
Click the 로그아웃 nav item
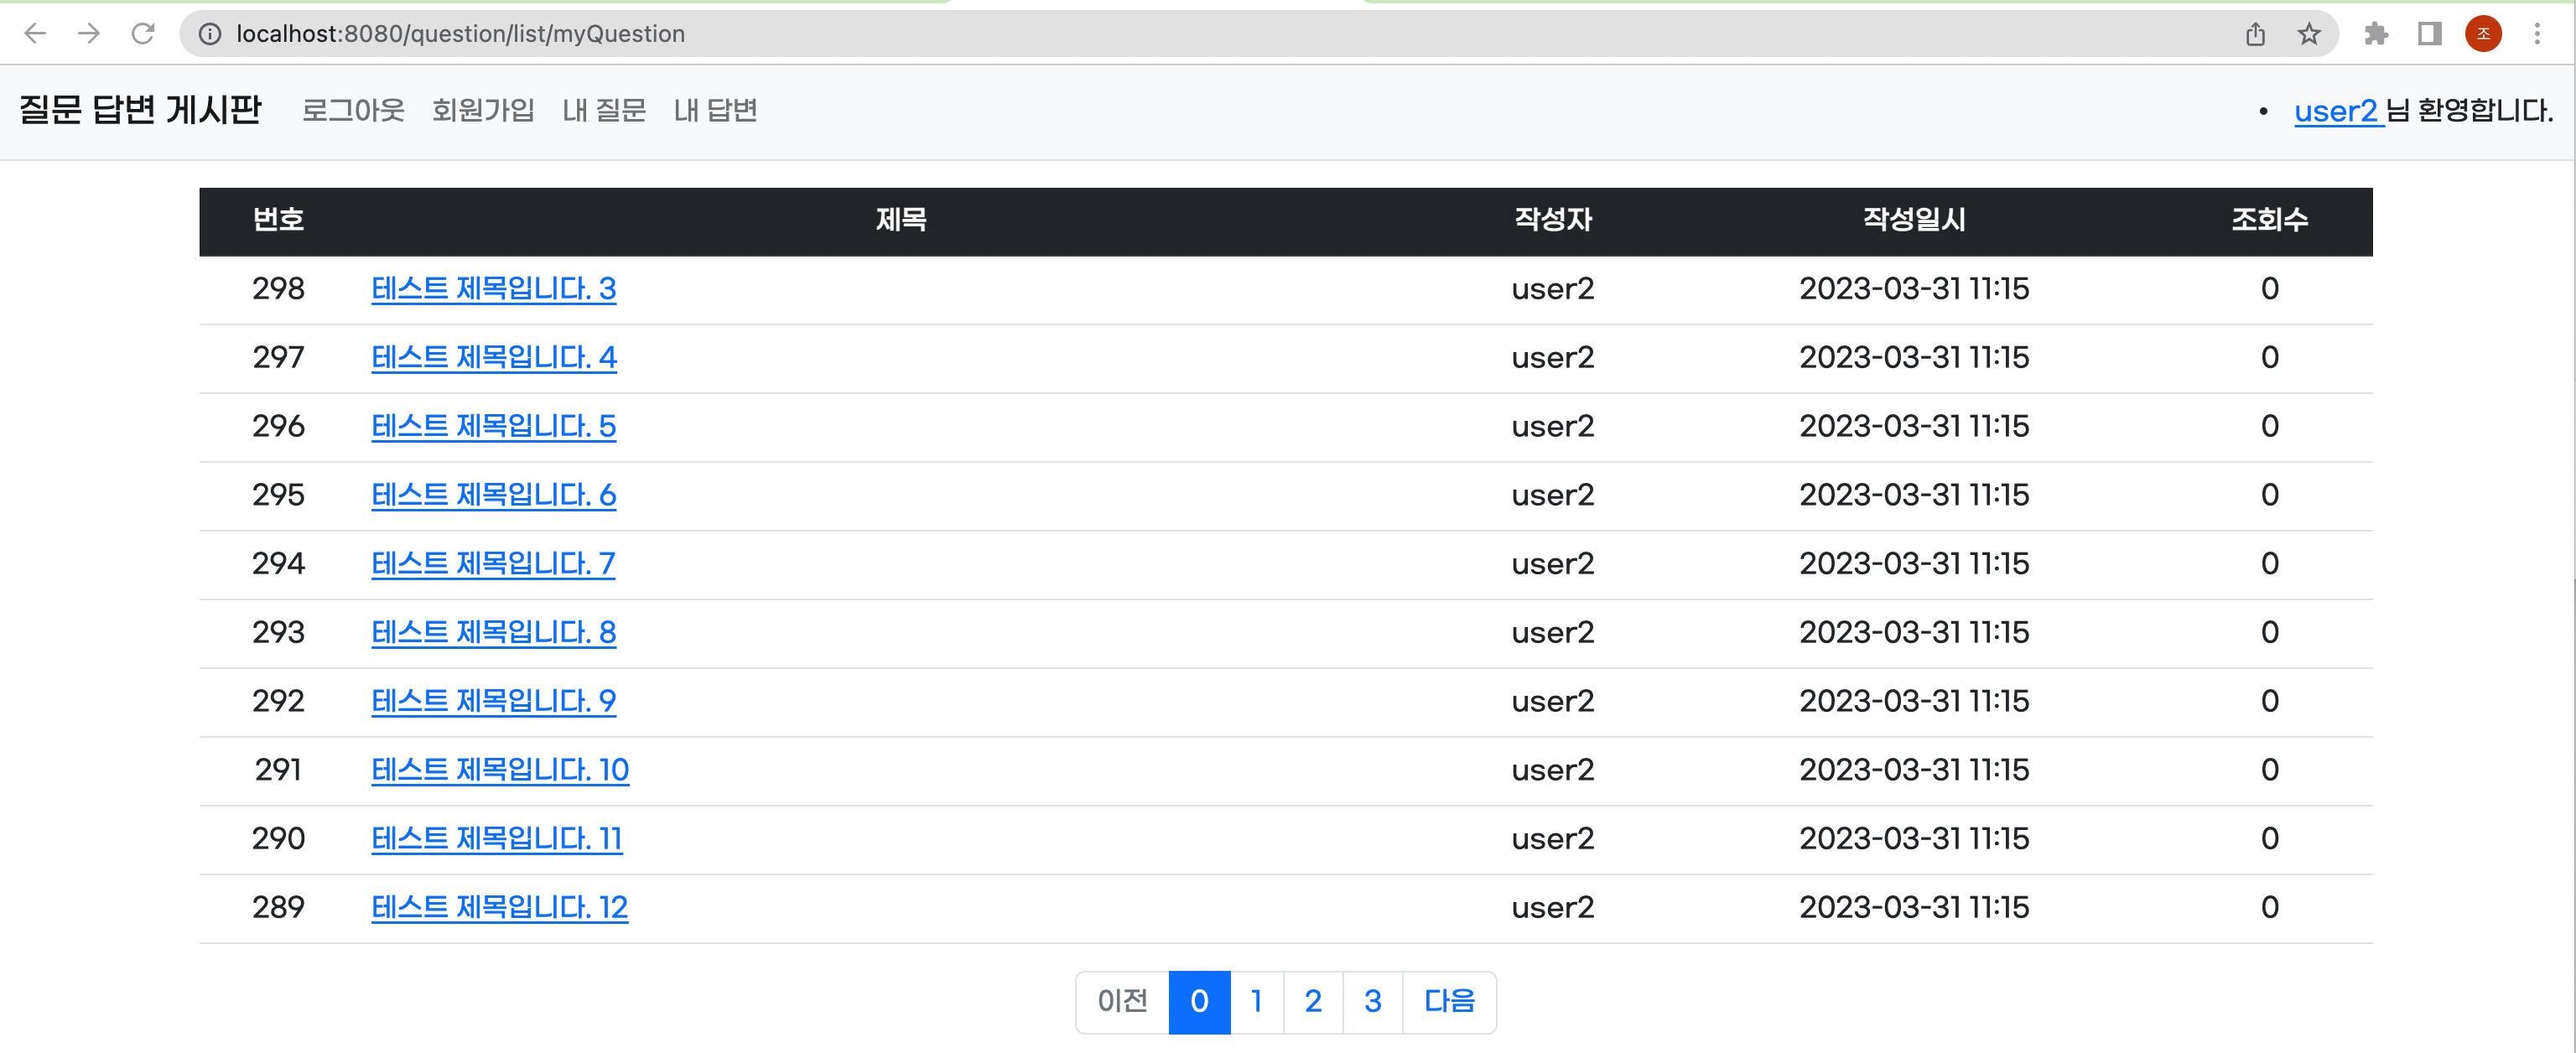(353, 110)
